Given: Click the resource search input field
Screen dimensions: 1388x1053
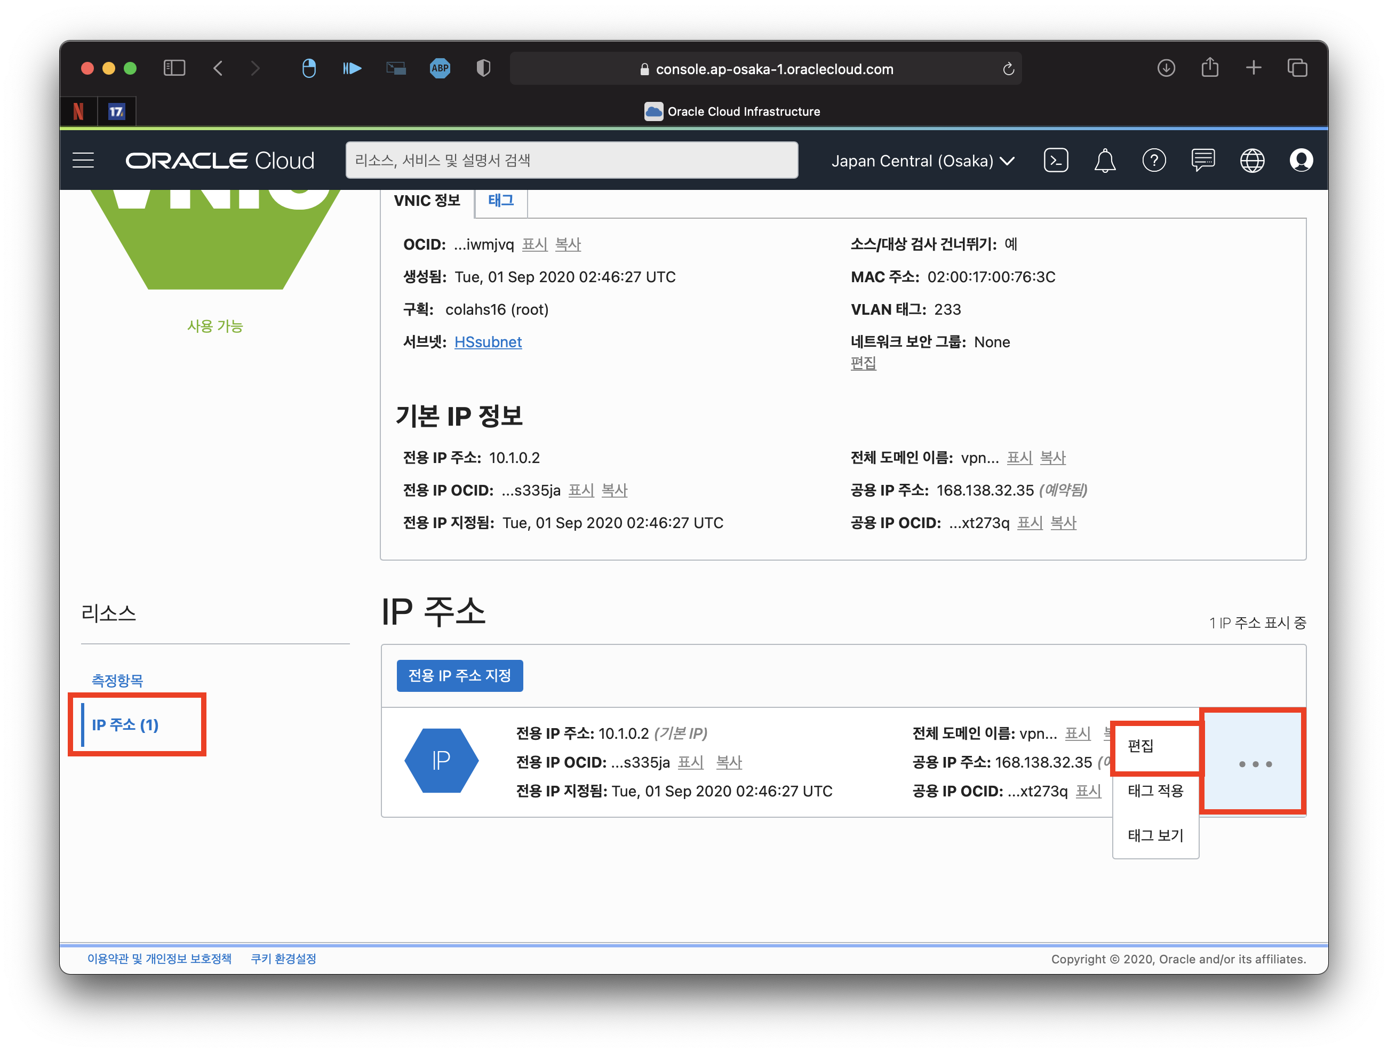Looking at the screenshot, I should tap(571, 161).
